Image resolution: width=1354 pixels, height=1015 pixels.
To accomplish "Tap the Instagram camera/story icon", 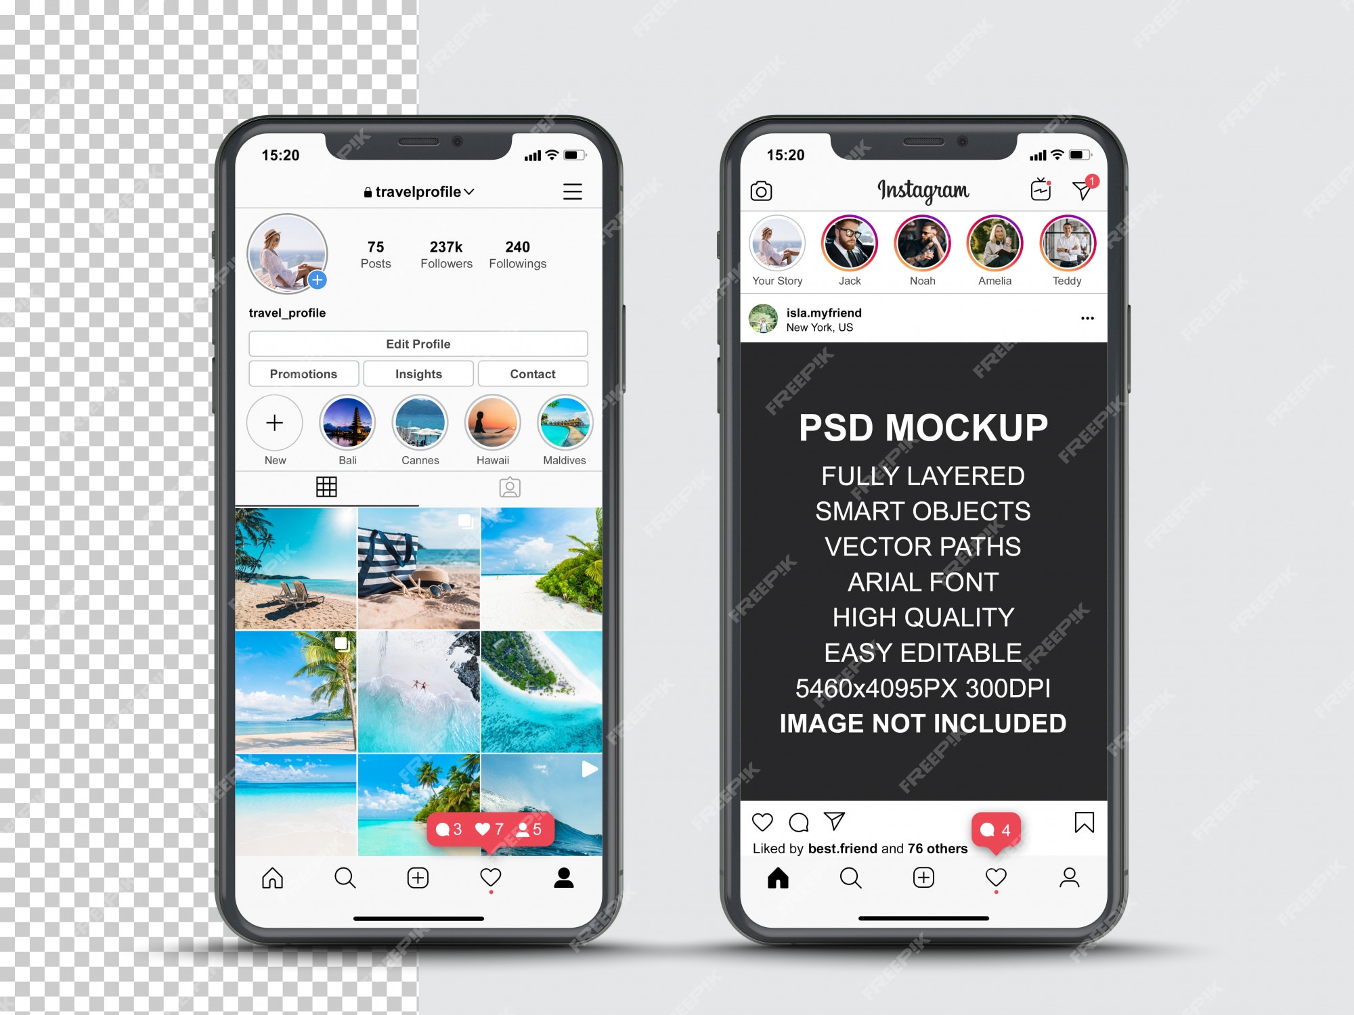I will (x=760, y=189).
